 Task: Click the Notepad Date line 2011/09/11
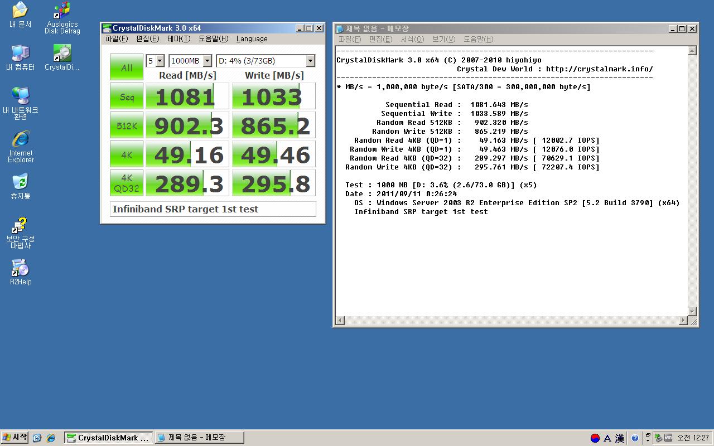point(401,194)
